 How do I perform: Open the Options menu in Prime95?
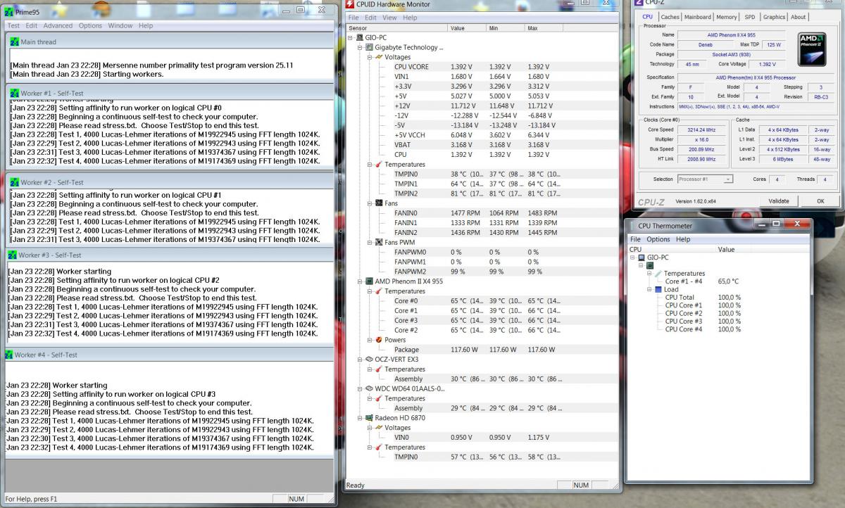90,25
